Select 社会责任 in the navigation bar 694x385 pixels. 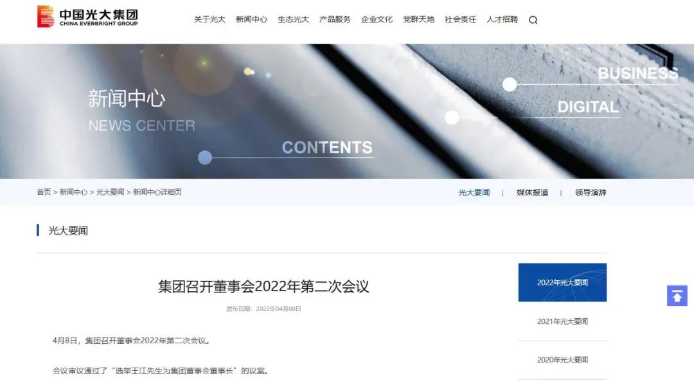tap(460, 19)
